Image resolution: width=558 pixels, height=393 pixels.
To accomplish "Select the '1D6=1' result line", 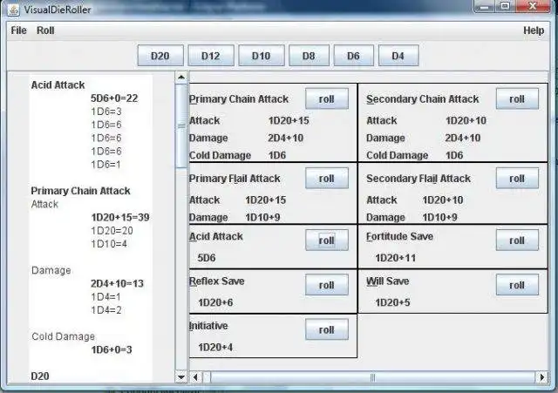I will pyautogui.click(x=105, y=165).
